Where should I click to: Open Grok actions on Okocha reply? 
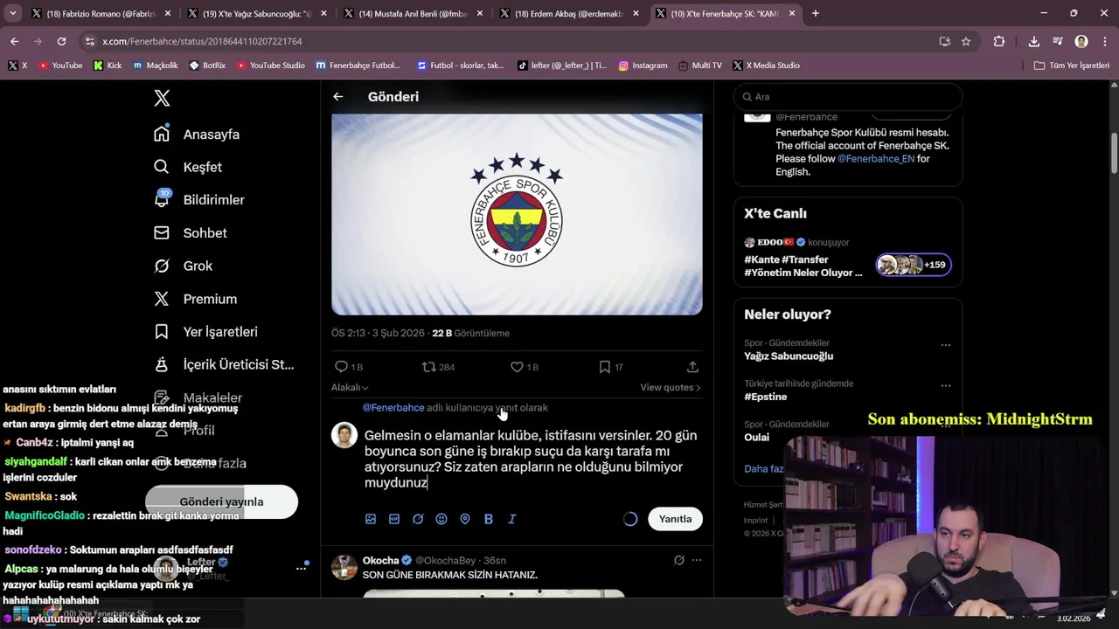678,560
